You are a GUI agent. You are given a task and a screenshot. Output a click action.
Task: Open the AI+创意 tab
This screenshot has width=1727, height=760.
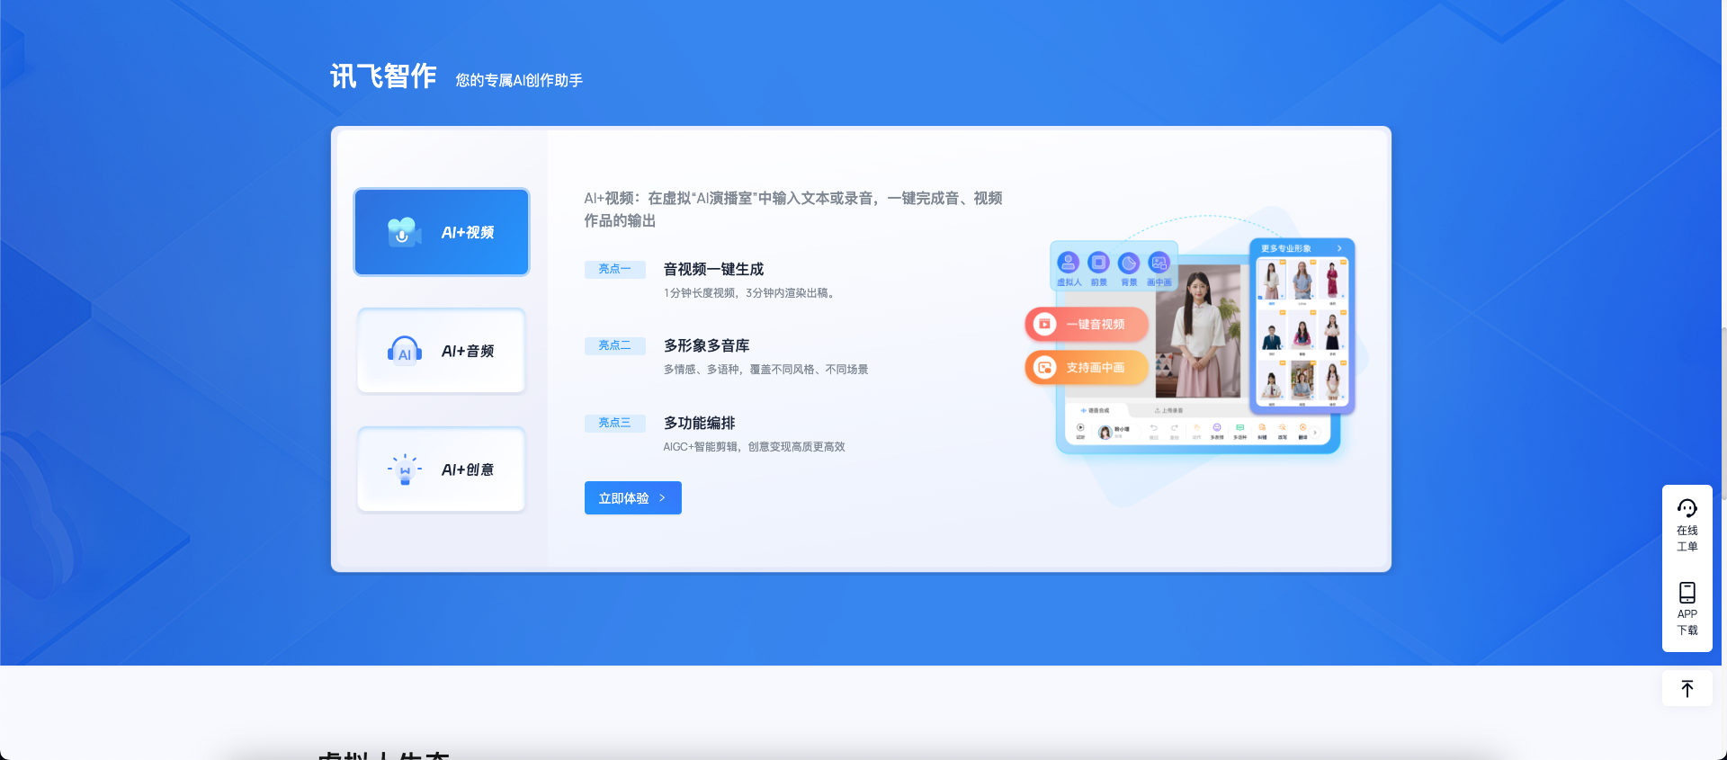(x=441, y=469)
